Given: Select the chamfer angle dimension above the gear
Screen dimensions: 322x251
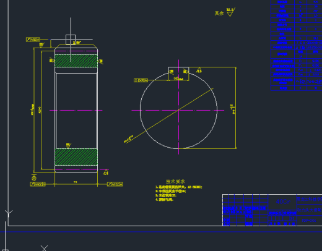Looking at the screenshot, I should click(x=77, y=43).
